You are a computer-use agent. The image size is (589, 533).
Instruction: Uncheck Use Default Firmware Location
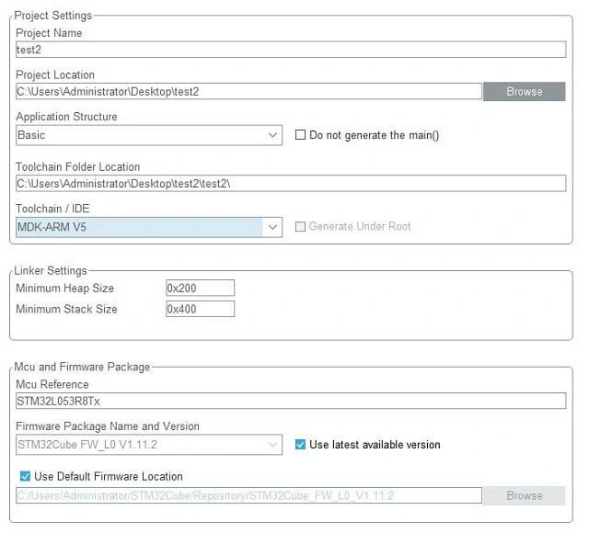tap(25, 476)
